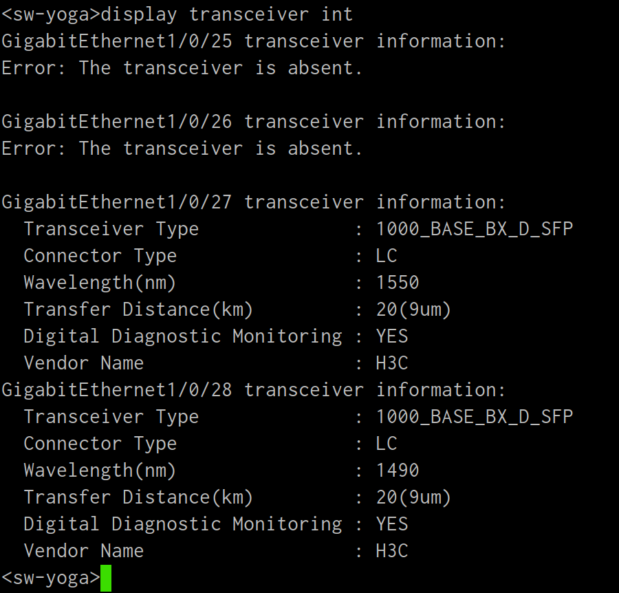Click Digital Diagnostic Monitoring YES for port 1/0/28
619x593 pixels.
point(392,524)
